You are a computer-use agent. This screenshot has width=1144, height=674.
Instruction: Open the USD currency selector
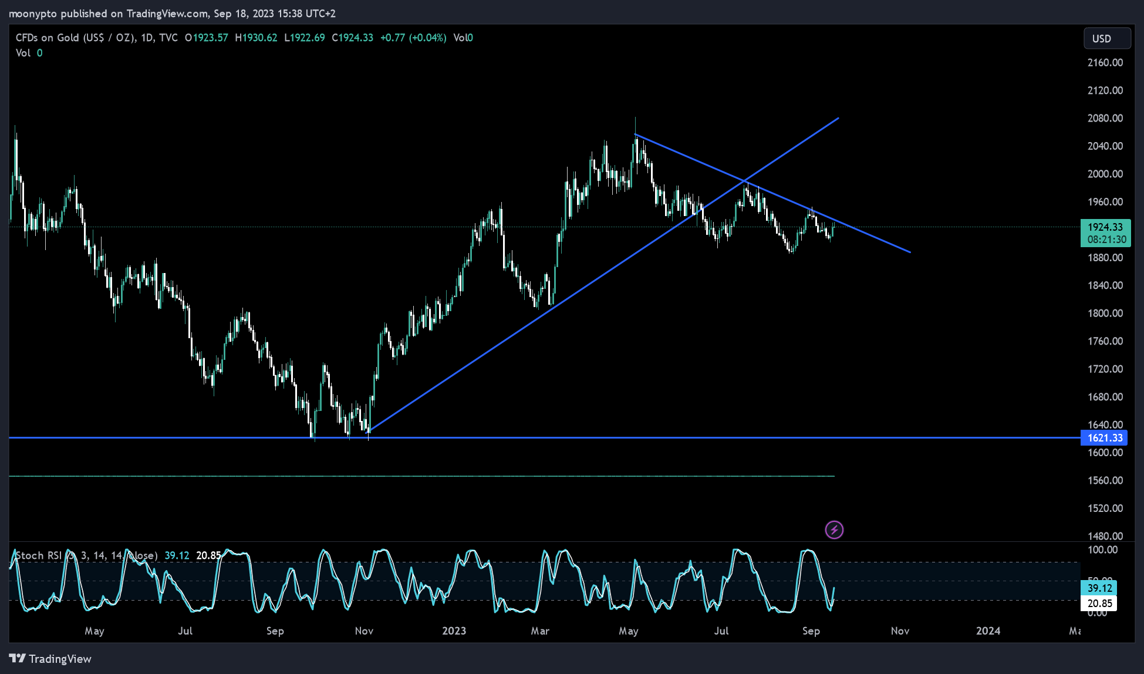tap(1107, 38)
